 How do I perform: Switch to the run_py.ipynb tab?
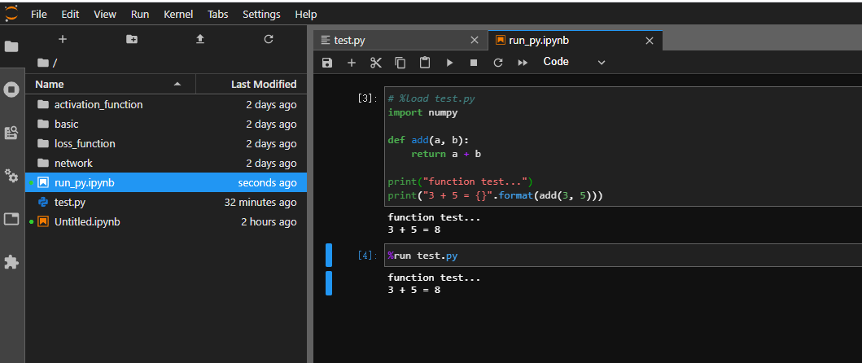[575, 40]
